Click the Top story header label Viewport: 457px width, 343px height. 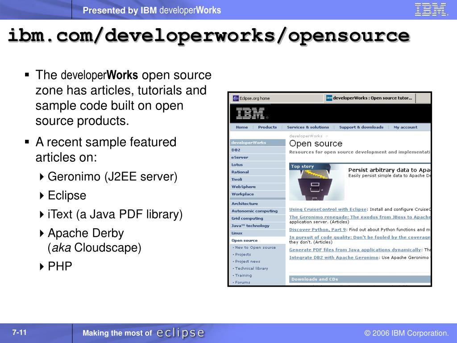(302, 166)
